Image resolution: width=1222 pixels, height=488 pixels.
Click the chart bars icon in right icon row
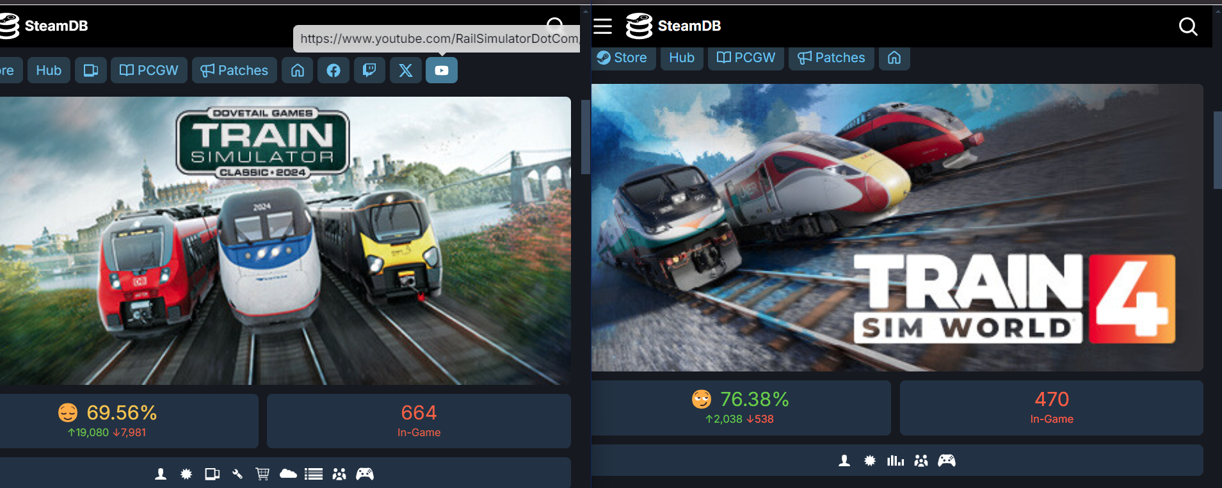tap(896, 460)
